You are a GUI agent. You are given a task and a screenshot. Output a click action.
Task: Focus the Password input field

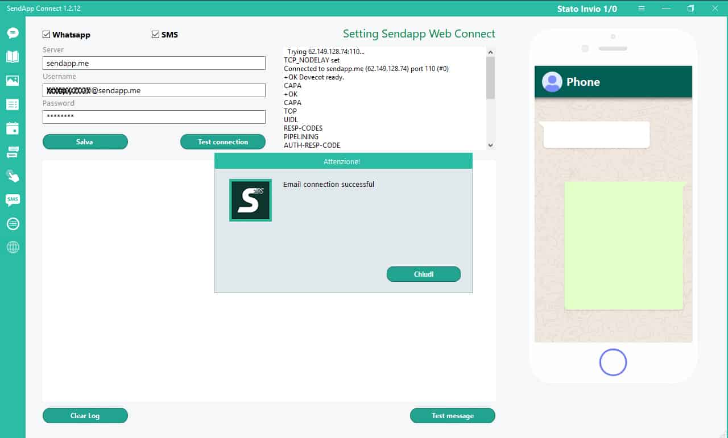tap(154, 116)
